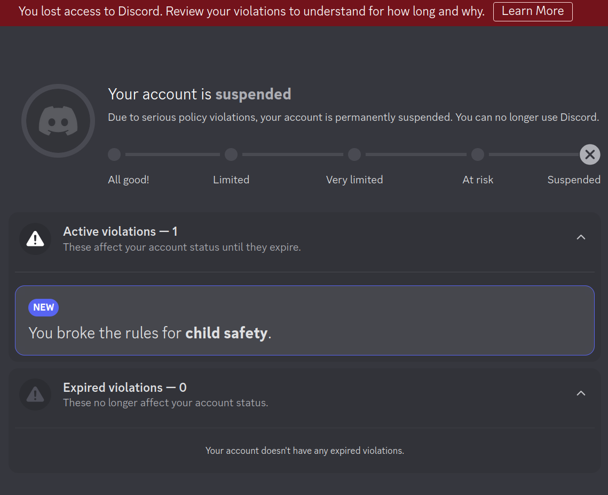The image size is (608, 495).
Task: Click the Suspended X status marker
Action: point(590,154)
